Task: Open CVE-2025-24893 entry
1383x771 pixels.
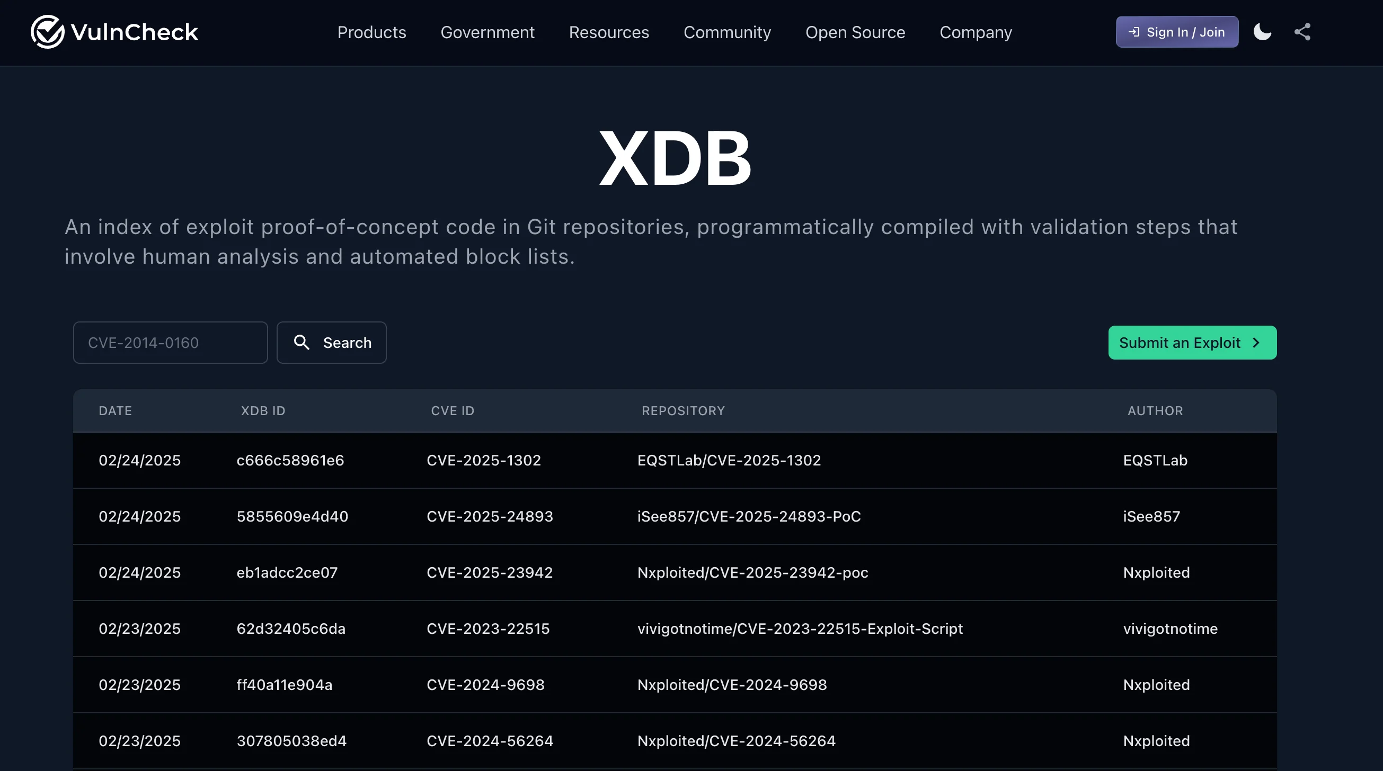Action: 490,516
